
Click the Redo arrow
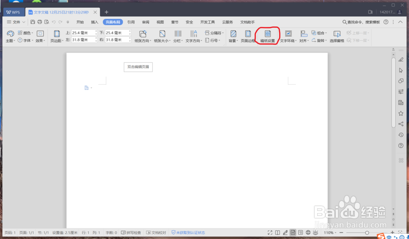pyautogui.click(x=60, y=22)
